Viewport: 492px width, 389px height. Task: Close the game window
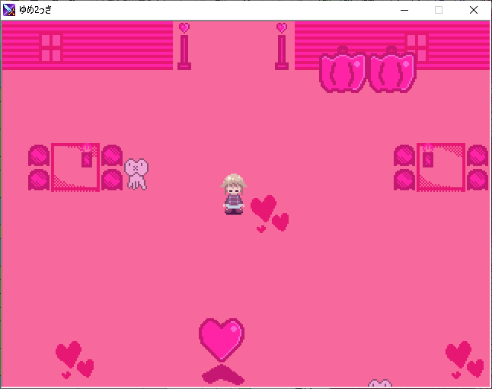point(474,10)
